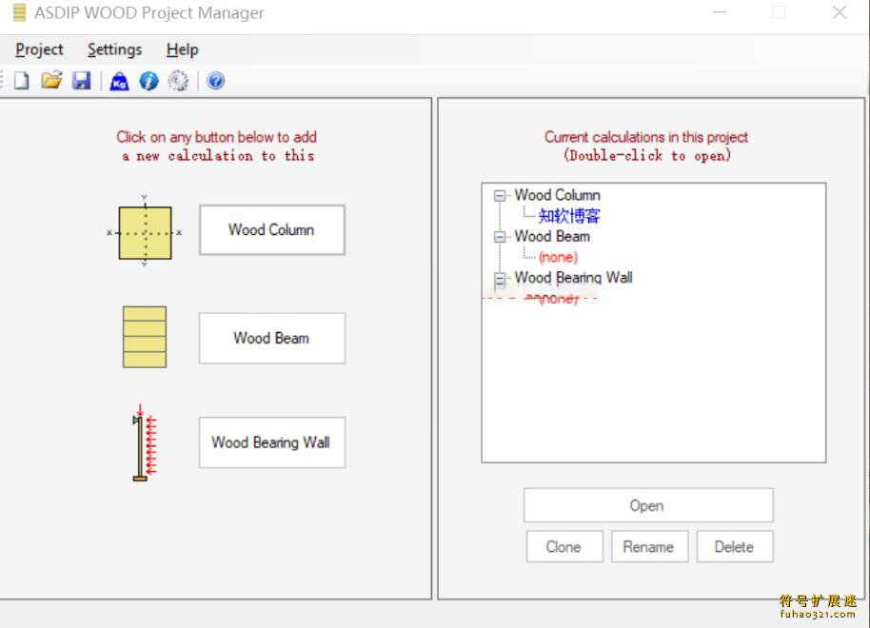
Task: Create a new project with the blank page icon
Action: (x=22, y=81)
